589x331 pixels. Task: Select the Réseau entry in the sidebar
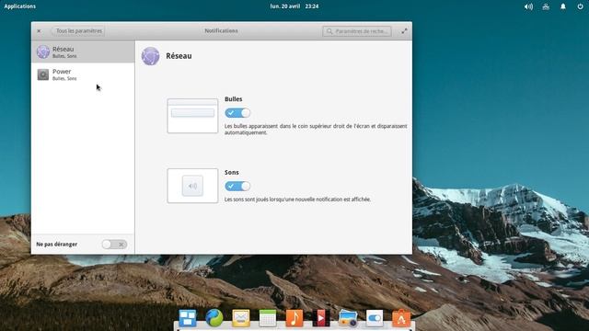click(x=83, y=51)
